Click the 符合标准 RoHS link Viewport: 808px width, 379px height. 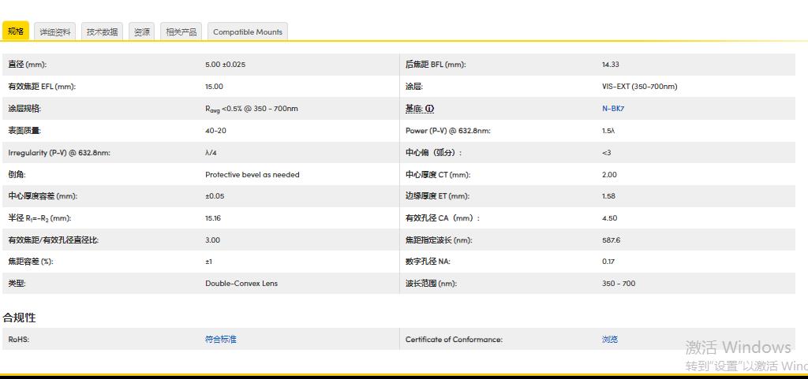220,340
